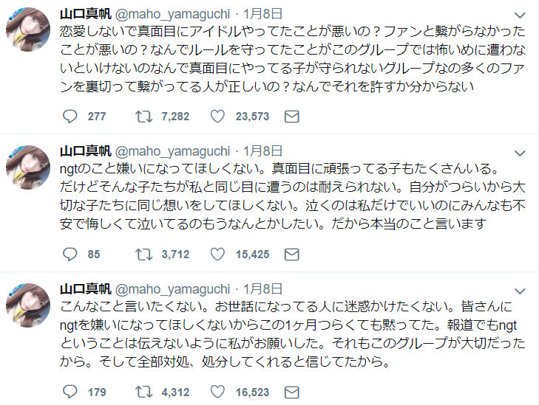Like the tweet with 23,573 likes

click(x=218, y=117)
